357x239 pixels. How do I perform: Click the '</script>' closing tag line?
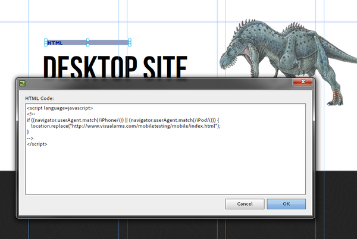point(37,144)
